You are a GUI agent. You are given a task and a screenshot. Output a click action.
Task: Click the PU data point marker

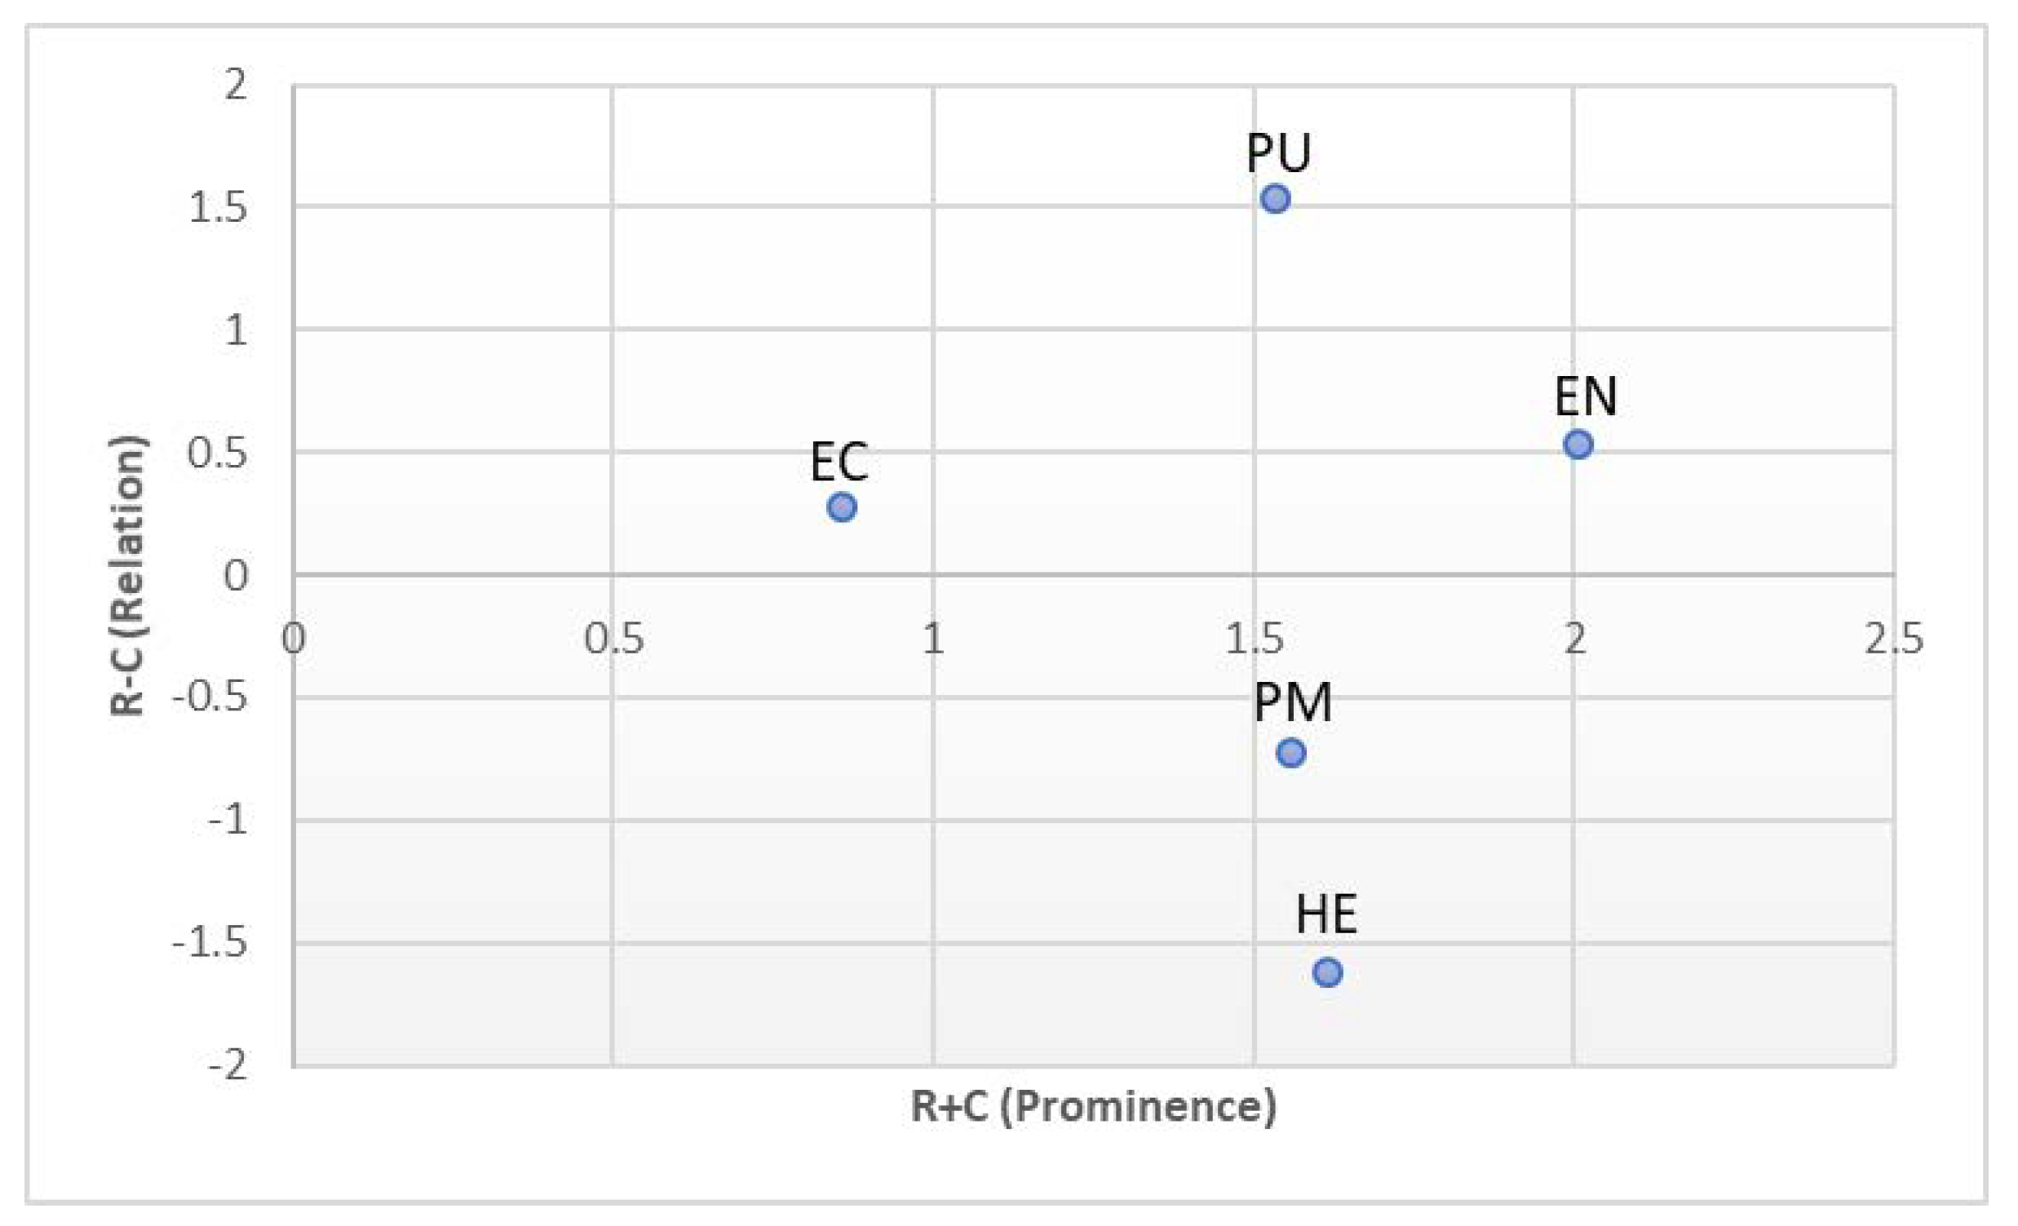point(1275,199)
